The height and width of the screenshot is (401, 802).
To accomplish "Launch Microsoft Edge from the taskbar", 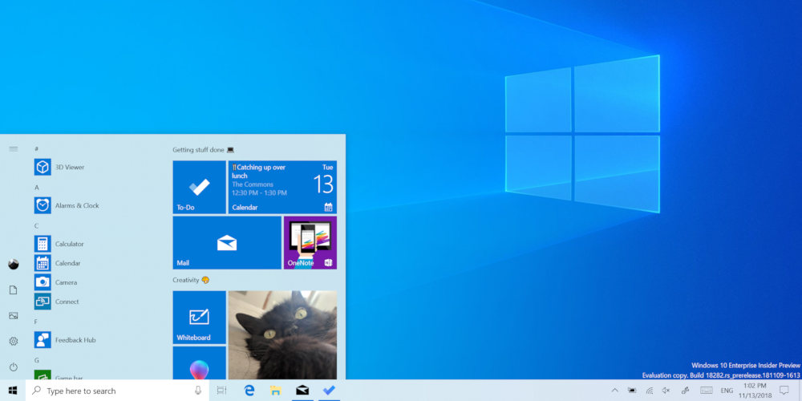I will (x=249, y=391).
